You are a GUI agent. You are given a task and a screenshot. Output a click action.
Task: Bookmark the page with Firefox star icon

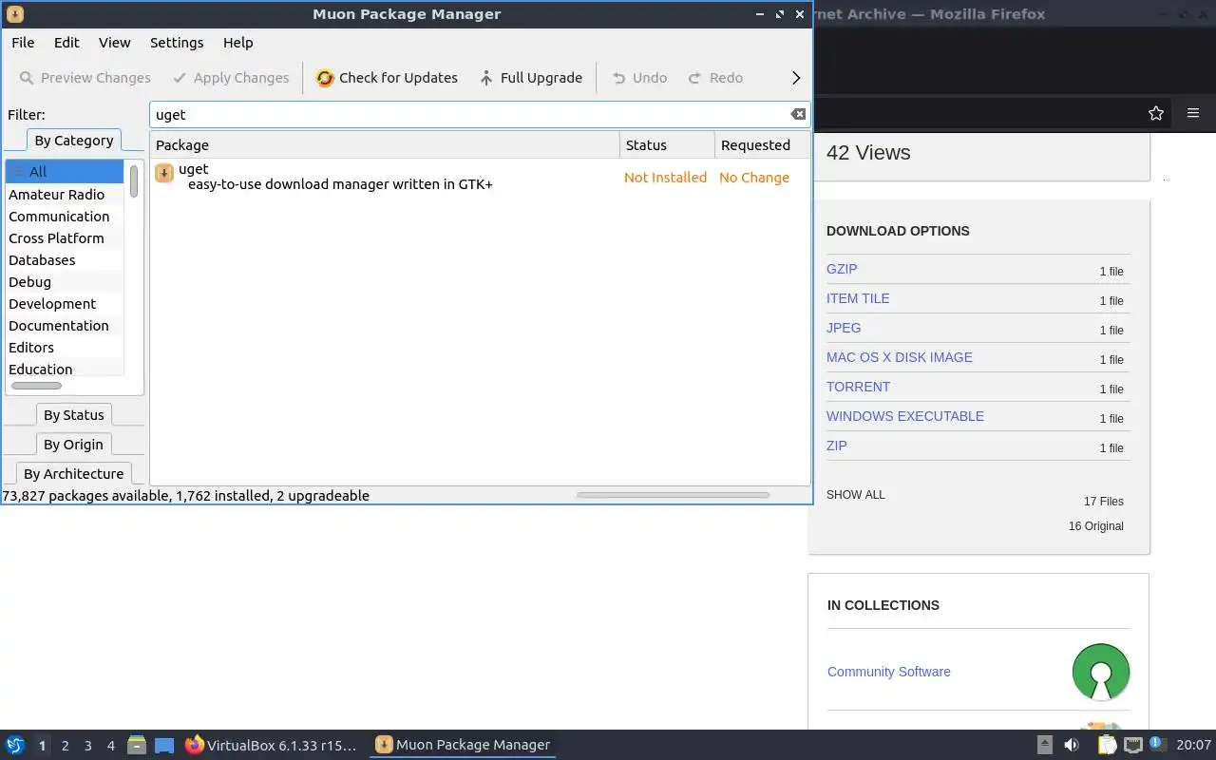1156,113
